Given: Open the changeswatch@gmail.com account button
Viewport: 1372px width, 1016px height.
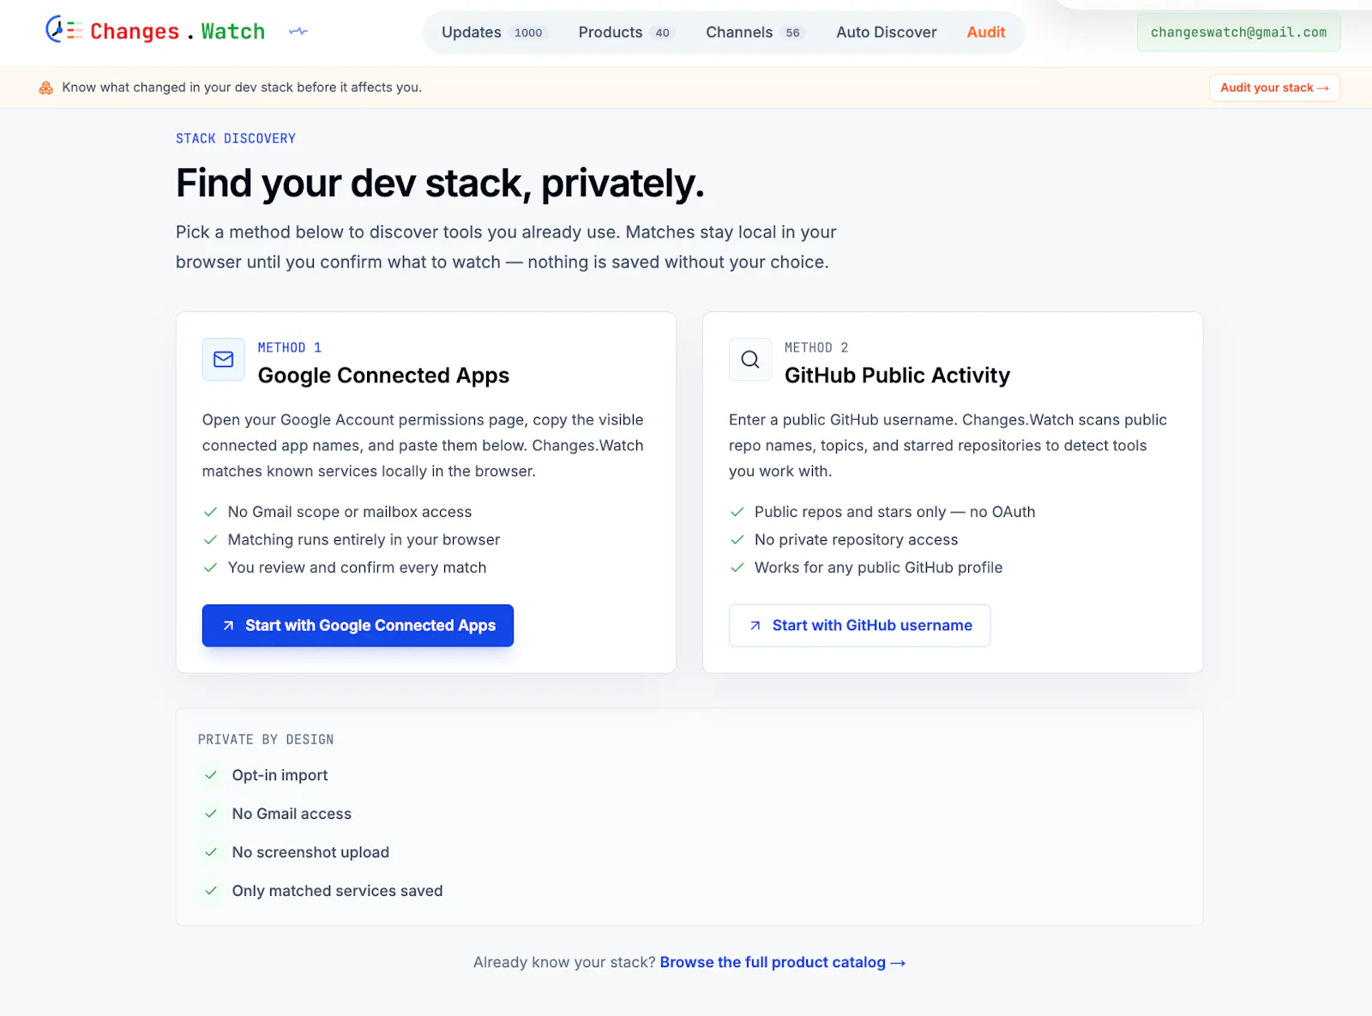Looking at the screenshot, I should 1238,33.
